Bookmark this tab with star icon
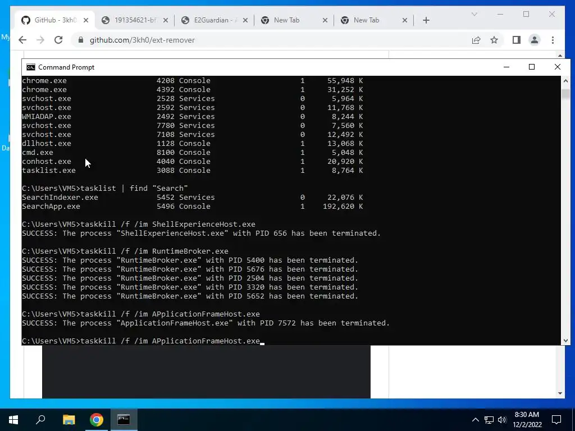 click(x=494, y=40)
